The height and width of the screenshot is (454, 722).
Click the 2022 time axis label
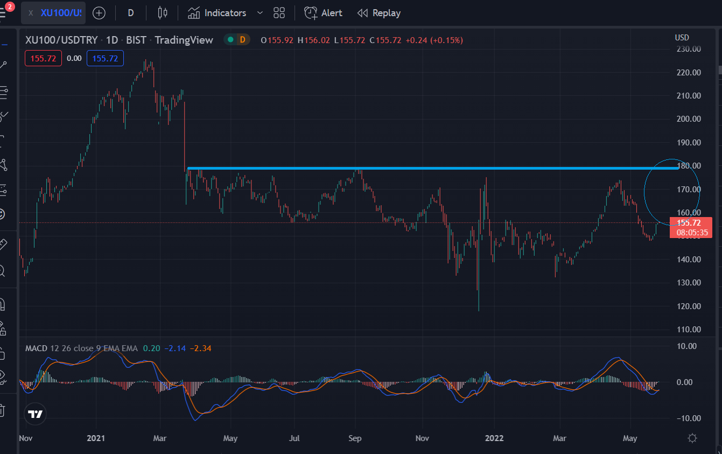494,438
